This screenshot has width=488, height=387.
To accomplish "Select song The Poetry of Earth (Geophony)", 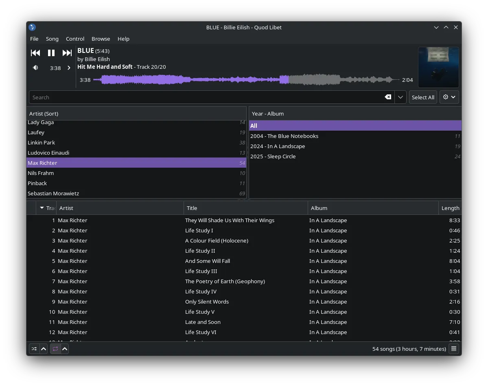I will pyautogui.click(x=244, y=281).
